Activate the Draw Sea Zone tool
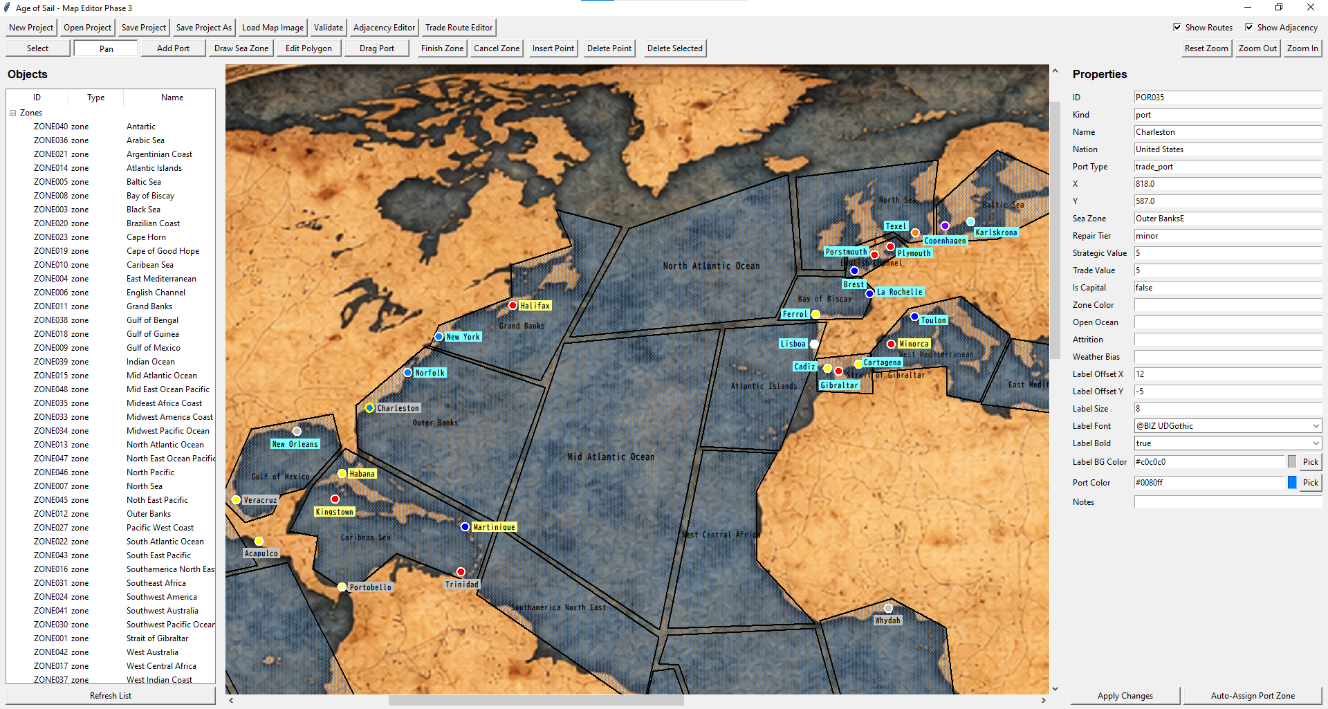Image resolution: width=1328 pixels, height=709 pixels. [241, 48]
